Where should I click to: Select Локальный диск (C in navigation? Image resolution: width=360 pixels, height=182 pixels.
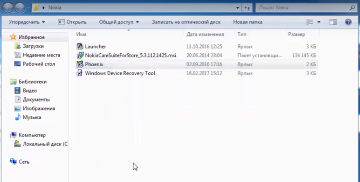(x=45, y=144)
